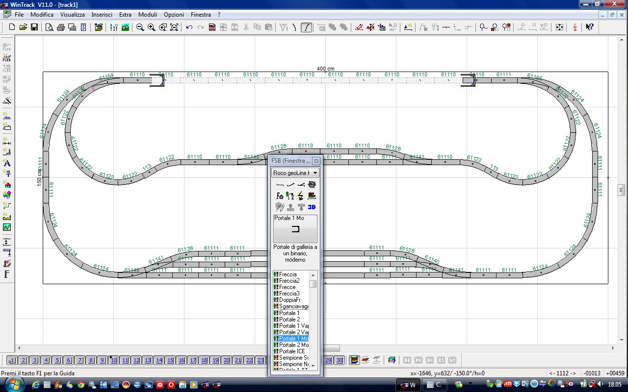Click the canvas vertical scrollbar thumb
The image size is (628, 392).
(x=622, y=190)
